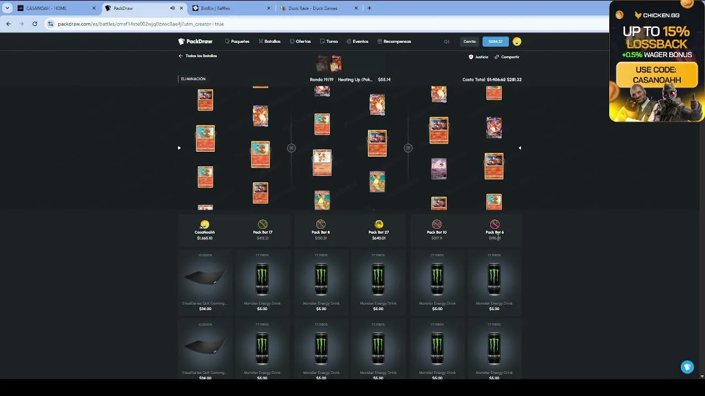This screenshot has width=705, height=396.
Task: Click the browser forward arrow
Action: (21, 24)
